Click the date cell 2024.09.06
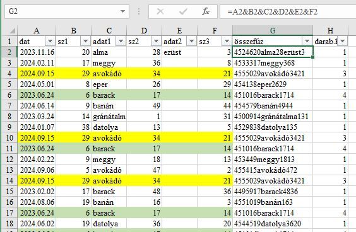Viewport: 356px width, 232px height. [37, 170]
